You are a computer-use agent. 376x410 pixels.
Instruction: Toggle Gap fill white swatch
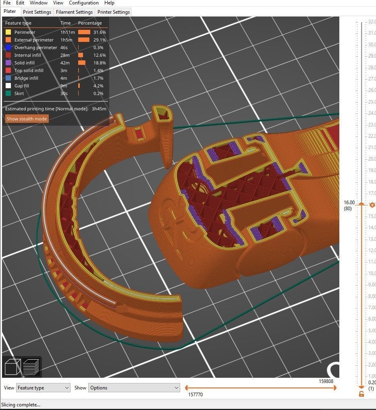(8, 85)
